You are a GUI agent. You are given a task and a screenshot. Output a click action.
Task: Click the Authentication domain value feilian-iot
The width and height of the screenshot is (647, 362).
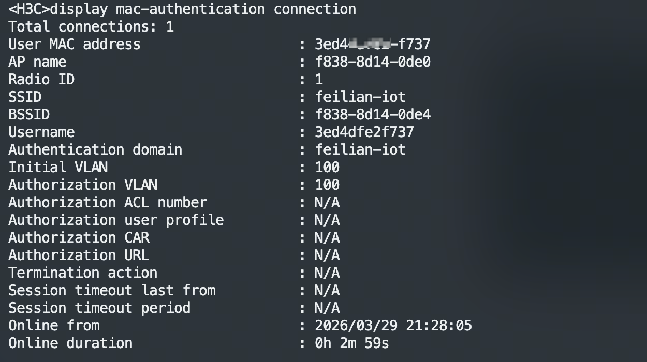click(360, 149)
